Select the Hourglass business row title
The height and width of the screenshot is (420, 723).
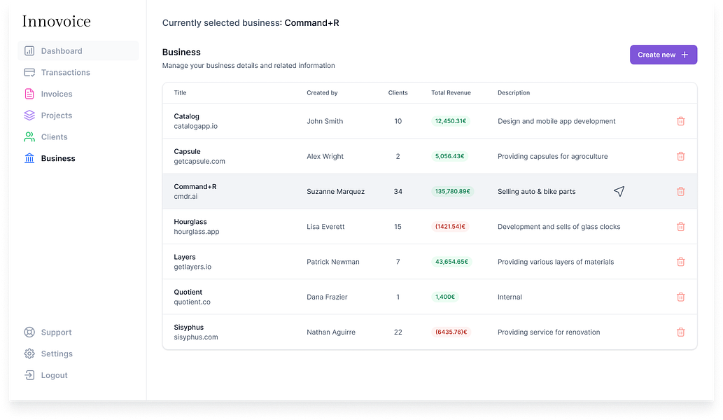190,222
